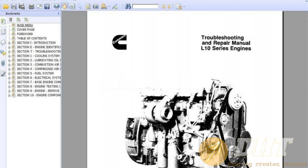308x168 pixels.
Task: Click the second bookmark page icon
Action: click(x=26, y=19)
